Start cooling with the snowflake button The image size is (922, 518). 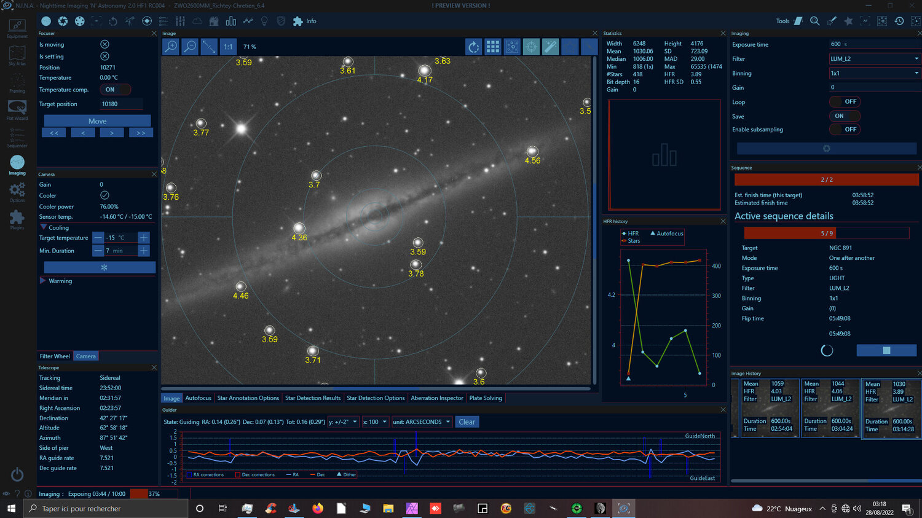click(100, 267)
